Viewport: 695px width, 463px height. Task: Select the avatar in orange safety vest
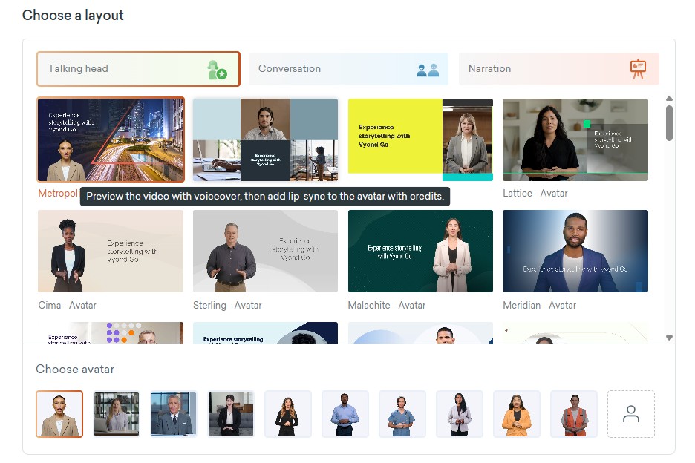[x=573, y=414]
